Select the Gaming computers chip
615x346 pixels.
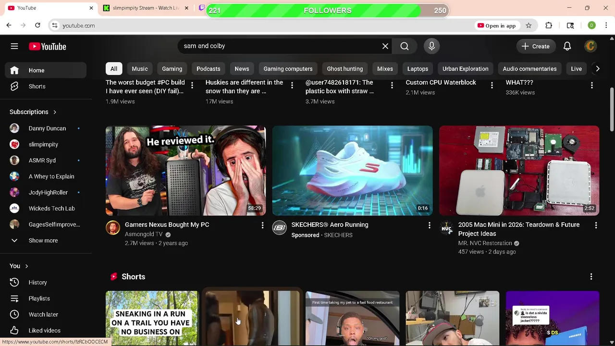point(288,69)
